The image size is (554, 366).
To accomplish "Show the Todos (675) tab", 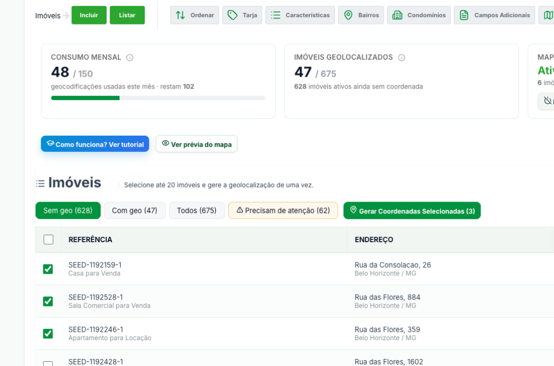I will (197, 210).
